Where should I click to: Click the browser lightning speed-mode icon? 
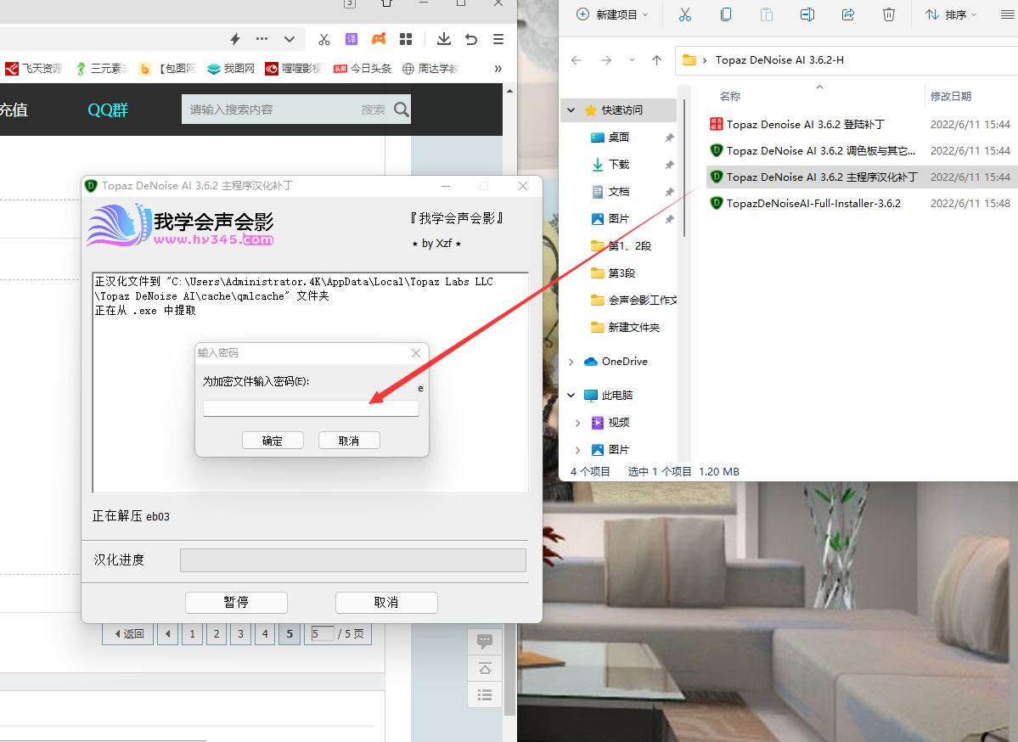coord(236,40)
